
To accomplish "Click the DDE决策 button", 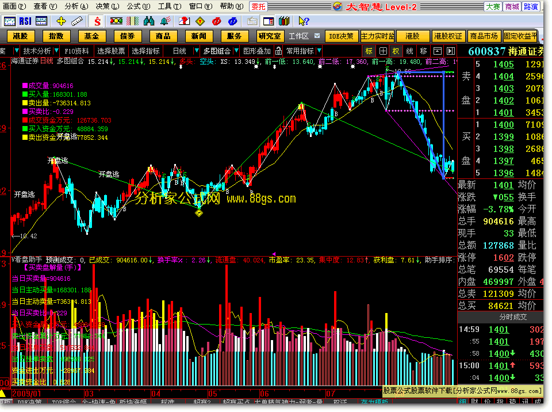I will click(341, 36).
